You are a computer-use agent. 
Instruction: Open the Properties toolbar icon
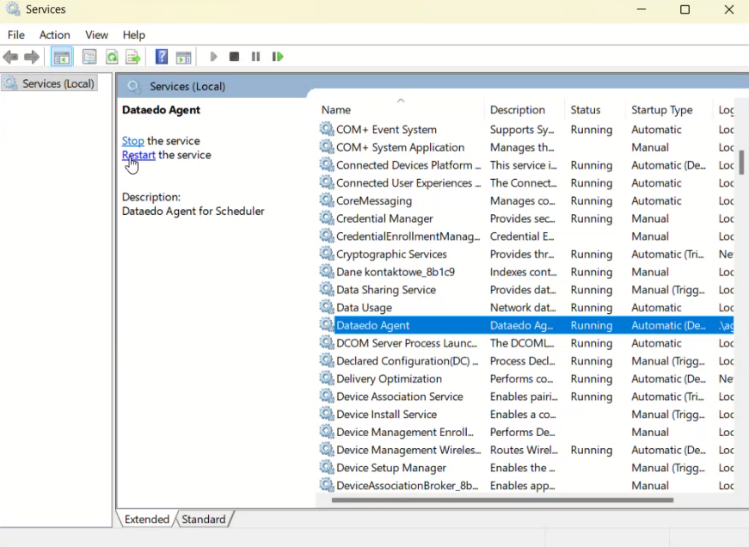pyautogui.click(x=89, y=58)
